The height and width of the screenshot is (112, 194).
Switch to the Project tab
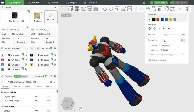(72, 3)
